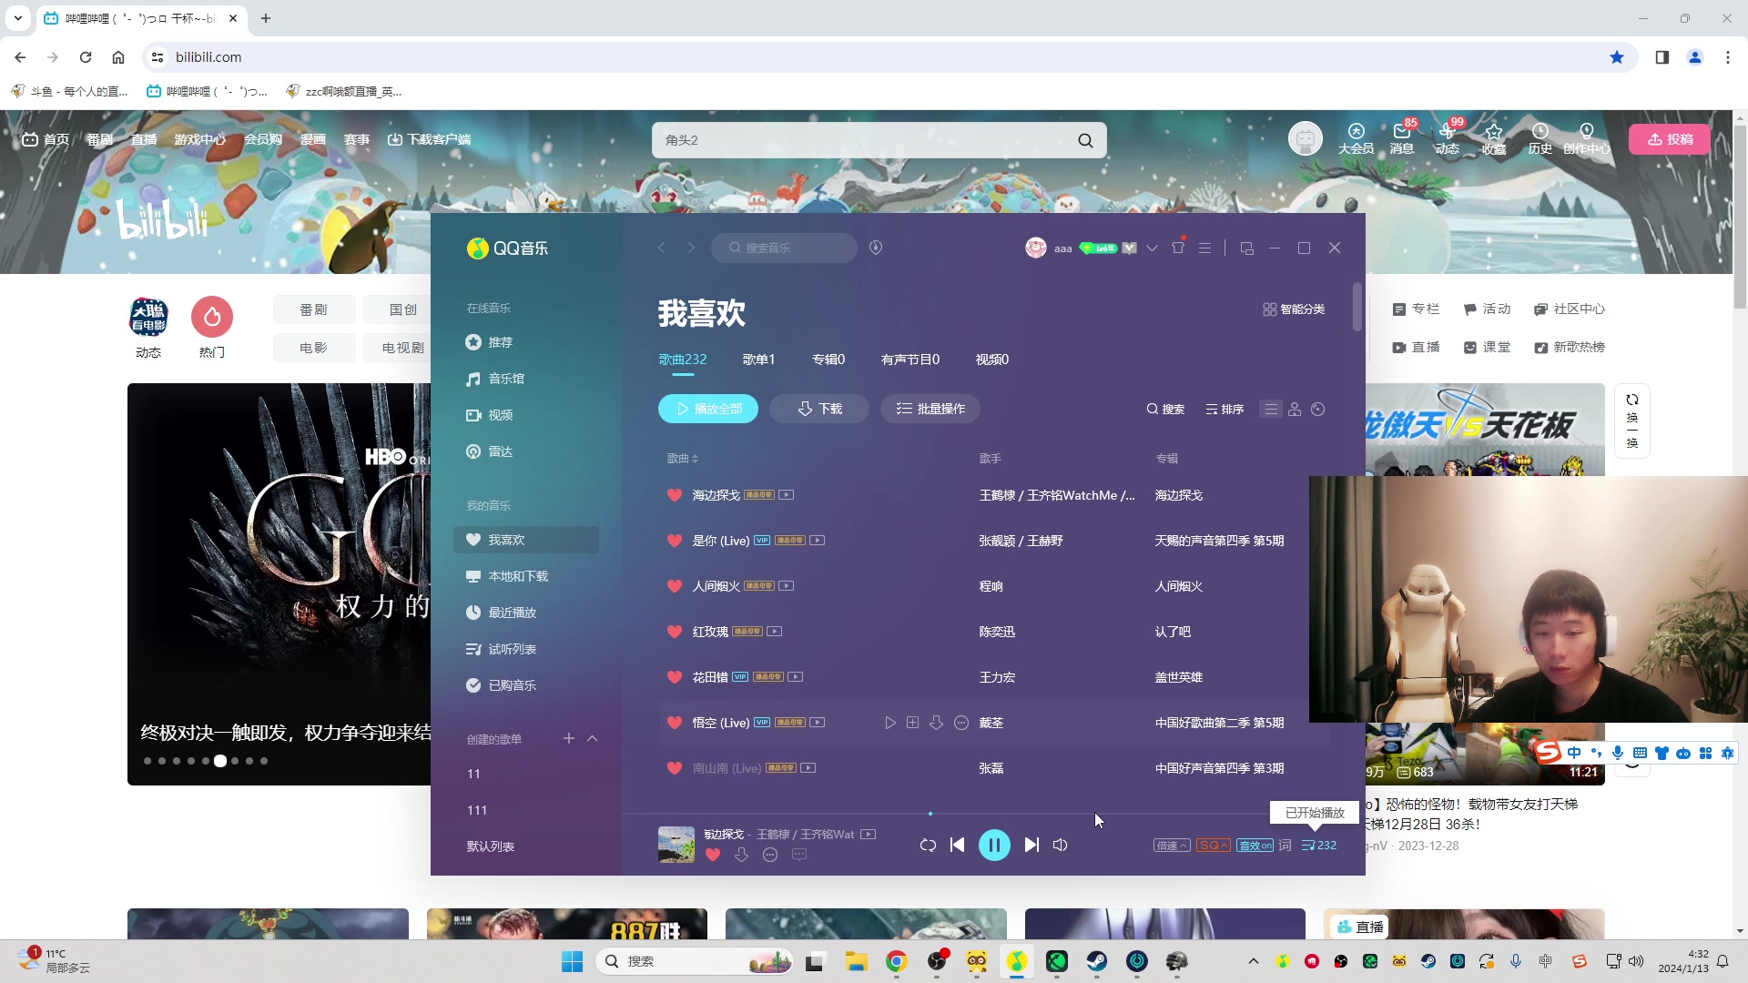Open the QQ音乐 main menu hamburger icon
Screen dimensions: 1748x983
[1204, 248]
